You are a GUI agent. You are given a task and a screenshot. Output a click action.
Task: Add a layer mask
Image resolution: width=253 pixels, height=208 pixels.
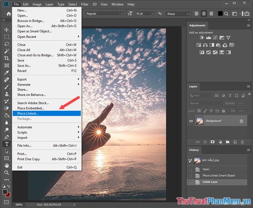[x=213, y=142]
